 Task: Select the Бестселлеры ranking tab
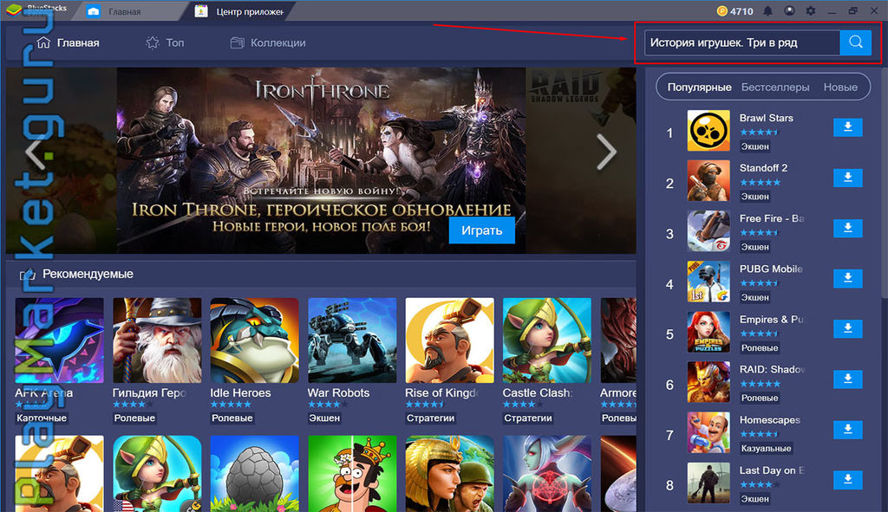(x=775, y=87)
